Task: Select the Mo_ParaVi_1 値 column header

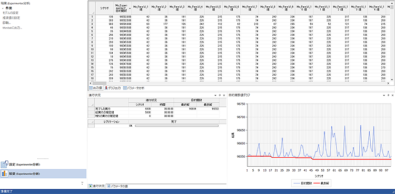Action: click(141, 8)
